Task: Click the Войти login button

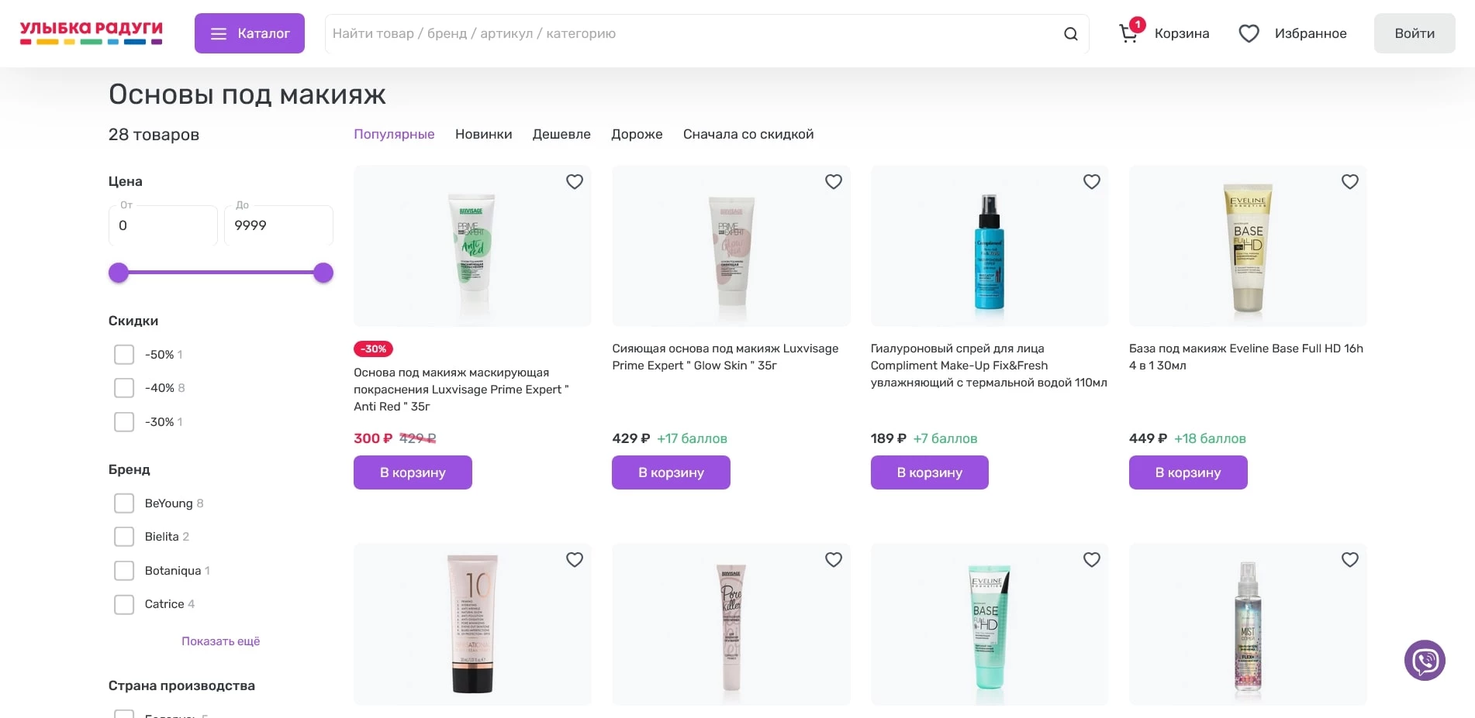Action: coord(1414,33)
